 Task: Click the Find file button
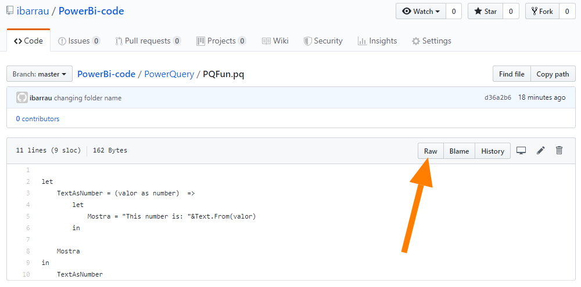pyautogui.click(x=511, y=74)
